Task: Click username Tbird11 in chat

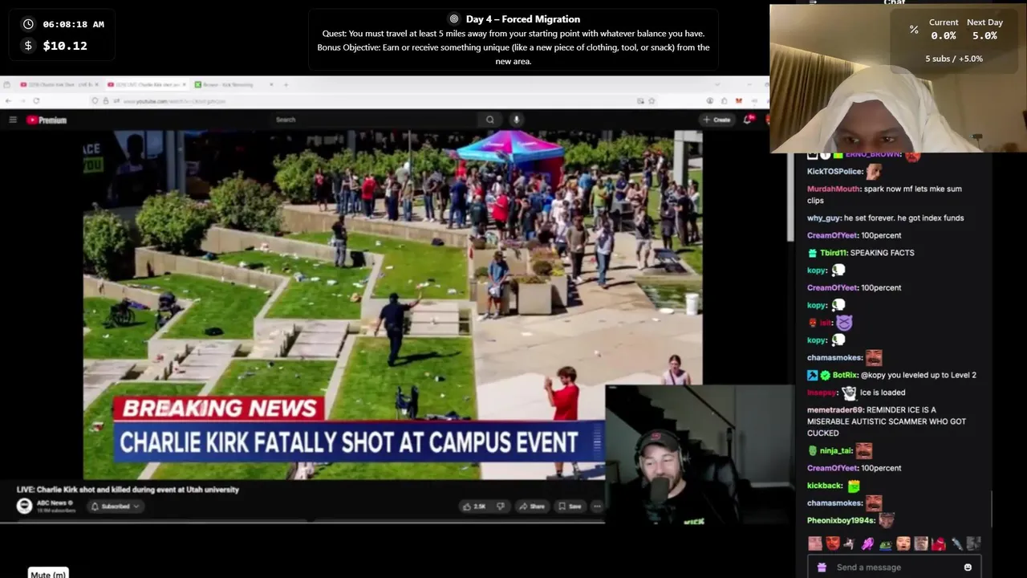Action: [x=833, y=253]
